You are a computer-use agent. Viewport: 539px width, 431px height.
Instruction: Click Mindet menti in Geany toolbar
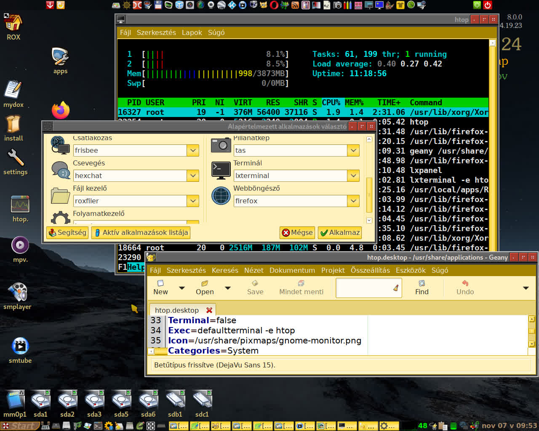302,288
